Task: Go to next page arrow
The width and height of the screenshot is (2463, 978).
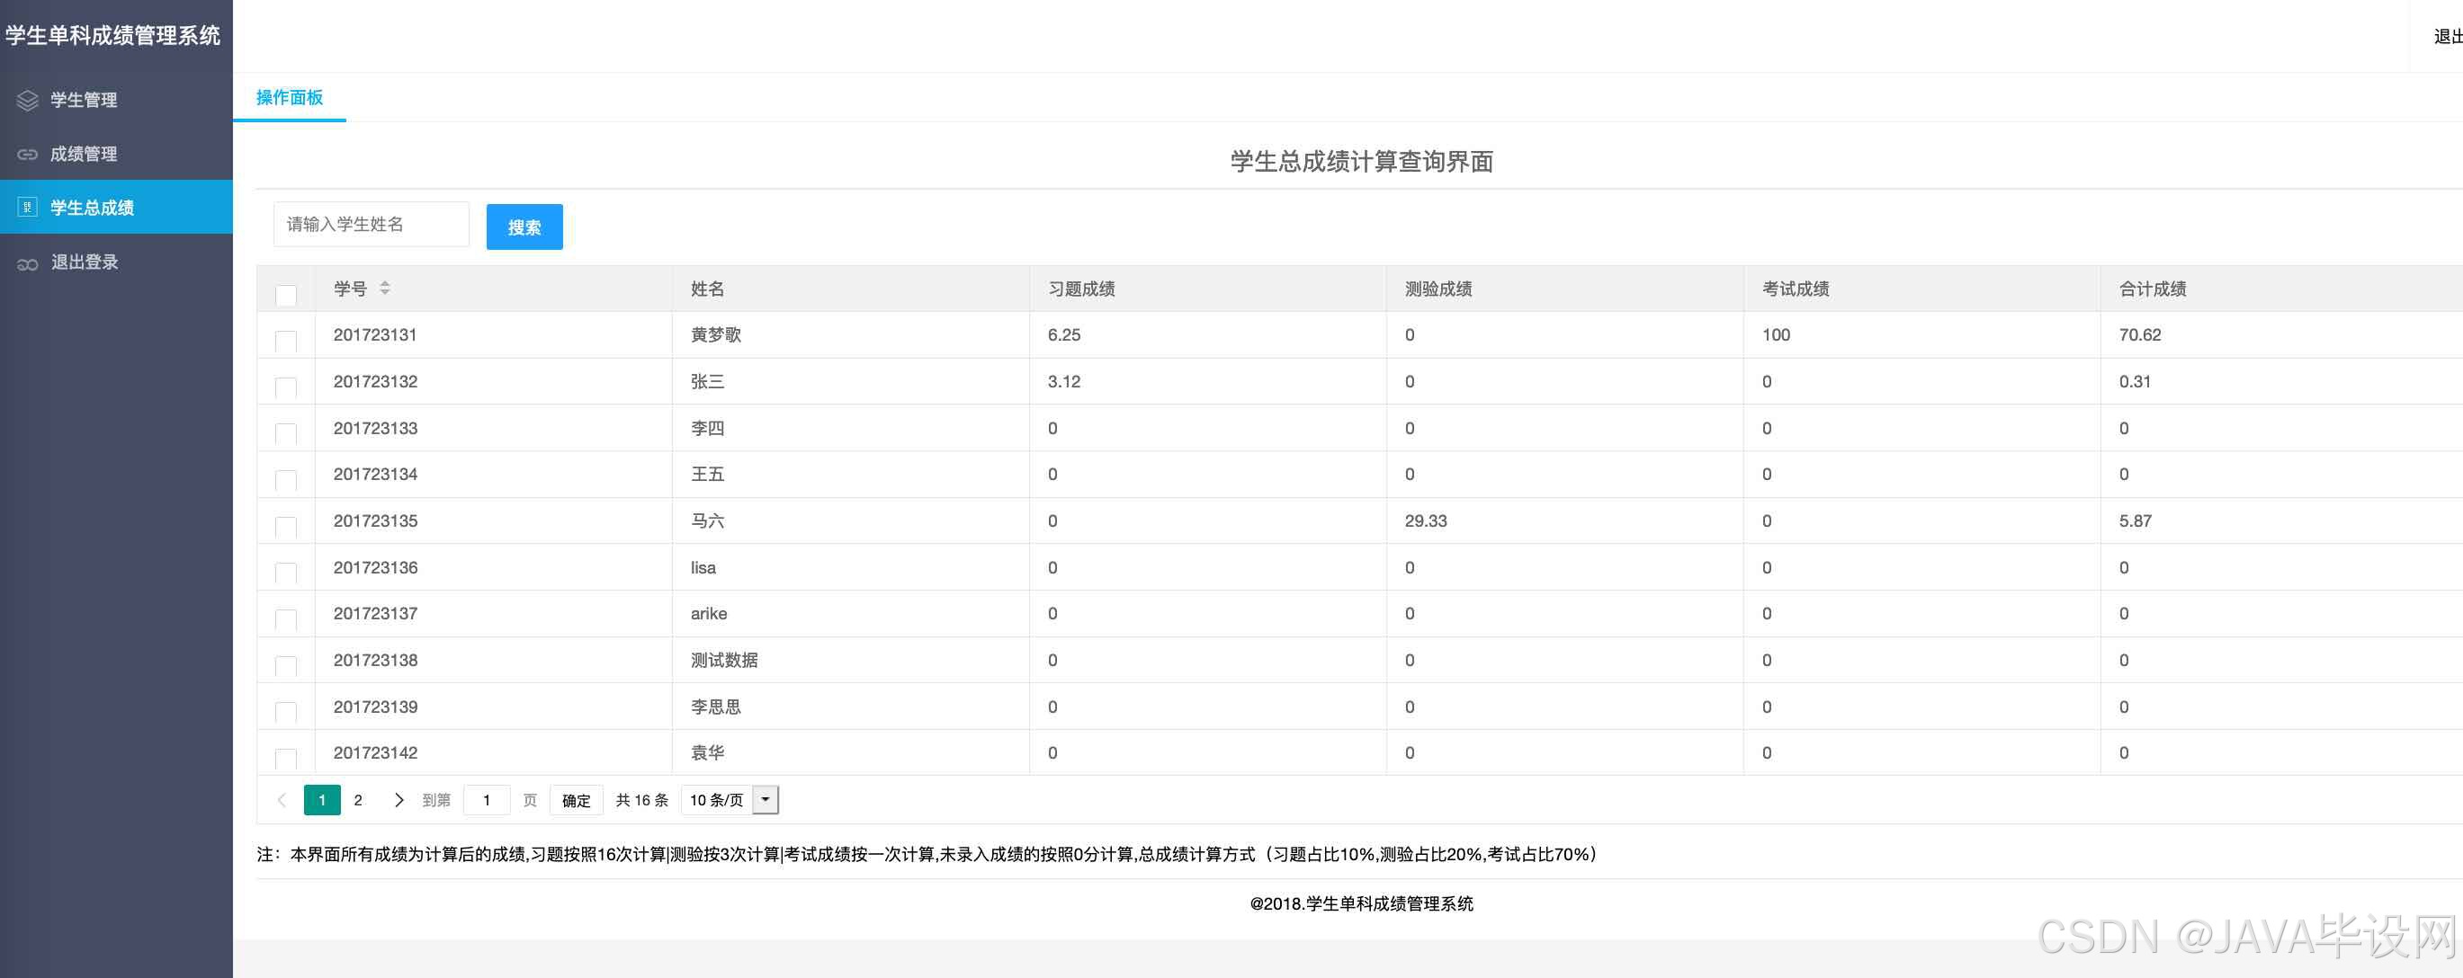Action: pos(399,800)
